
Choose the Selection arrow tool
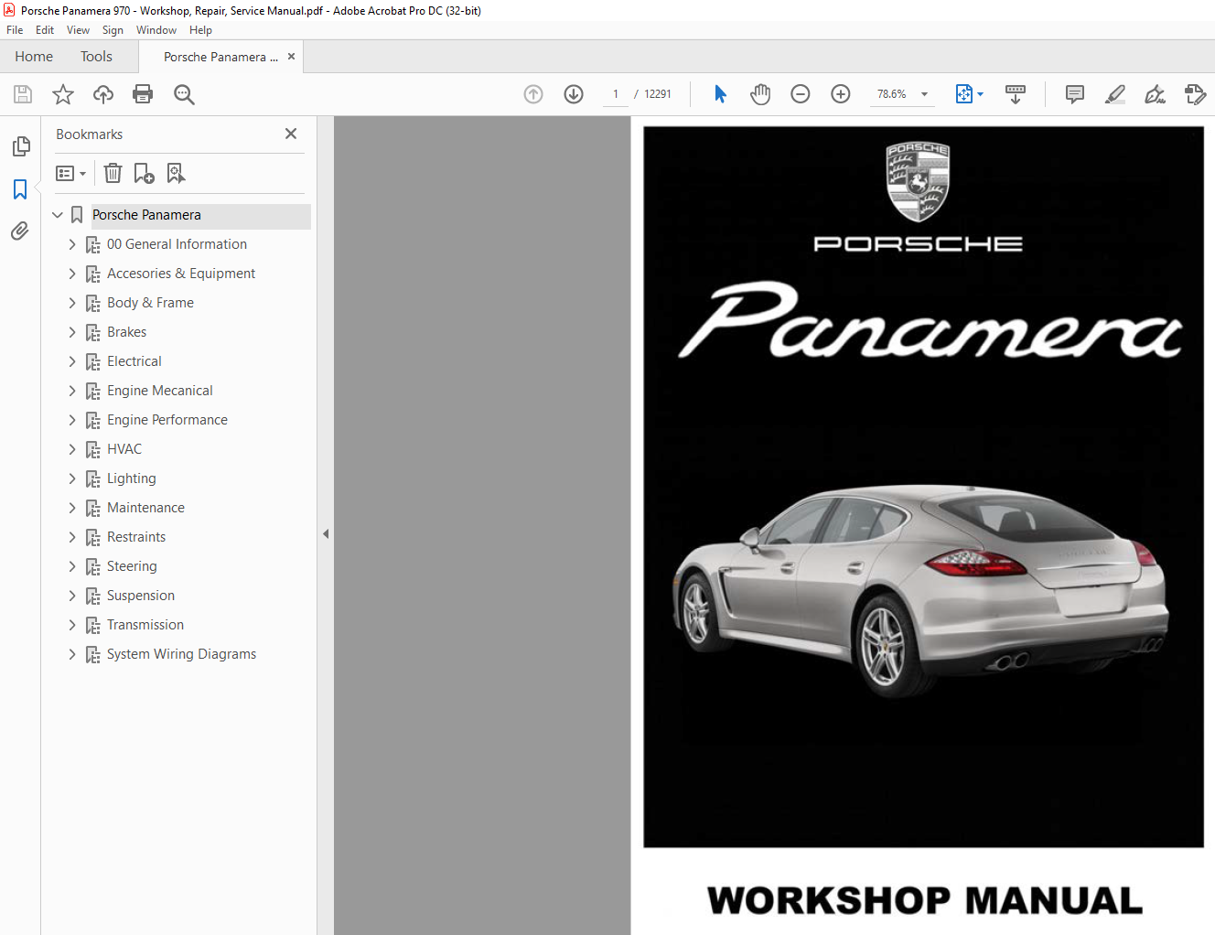click(x=720, y=94)
